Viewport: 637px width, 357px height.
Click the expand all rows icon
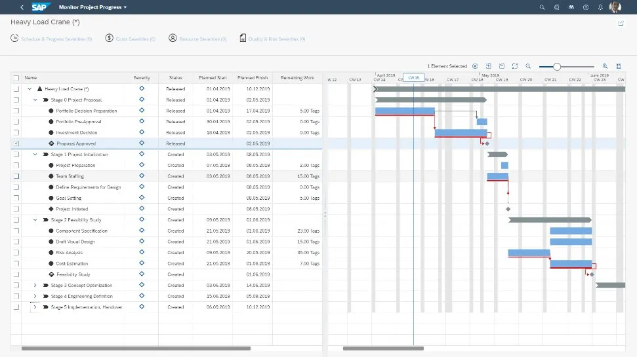(x=489, y=66)
